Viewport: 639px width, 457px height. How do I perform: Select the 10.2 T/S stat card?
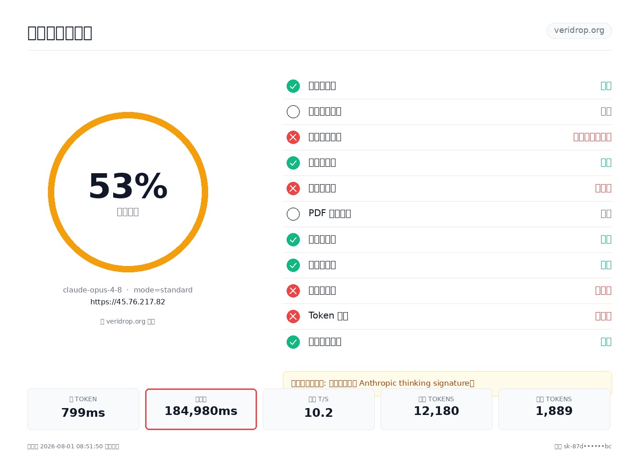coord(319,409)
